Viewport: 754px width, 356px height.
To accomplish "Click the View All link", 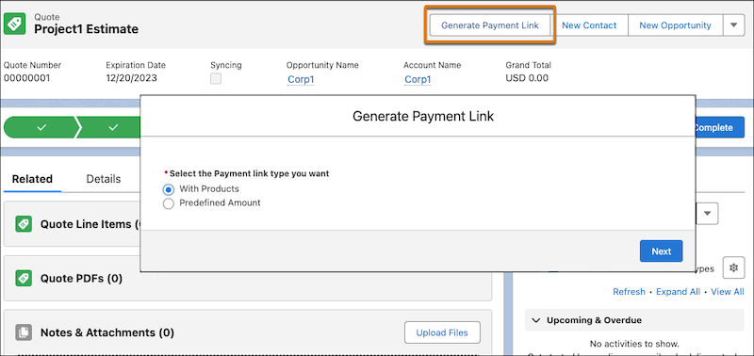I will (728, 292).
